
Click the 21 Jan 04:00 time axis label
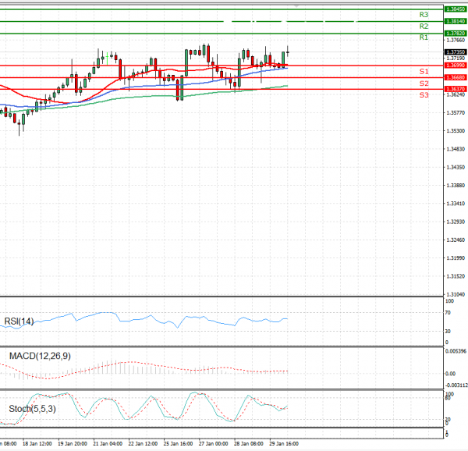point(108,443)
